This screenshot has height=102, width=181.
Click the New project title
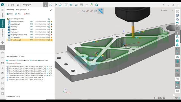tap(27, 5)
